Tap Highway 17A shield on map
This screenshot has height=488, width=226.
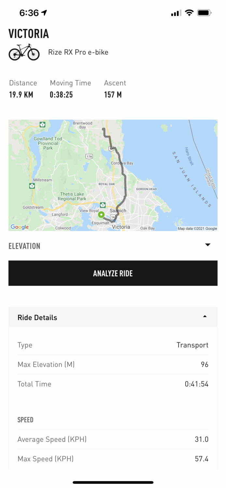click(x=89, y=156)
